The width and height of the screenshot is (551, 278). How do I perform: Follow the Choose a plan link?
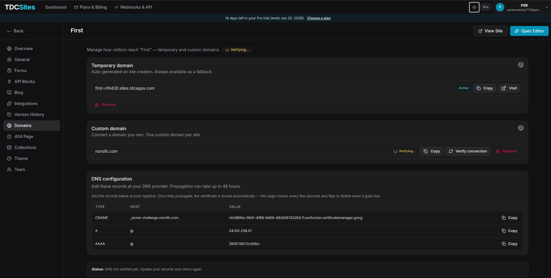tap(319, 18)
